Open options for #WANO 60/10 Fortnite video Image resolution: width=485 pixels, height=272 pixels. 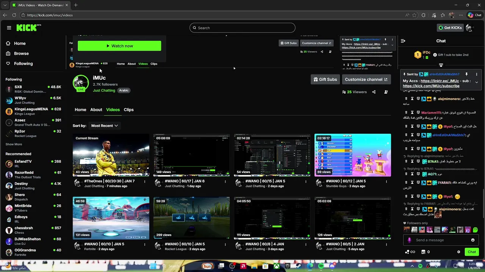point(144,244)
